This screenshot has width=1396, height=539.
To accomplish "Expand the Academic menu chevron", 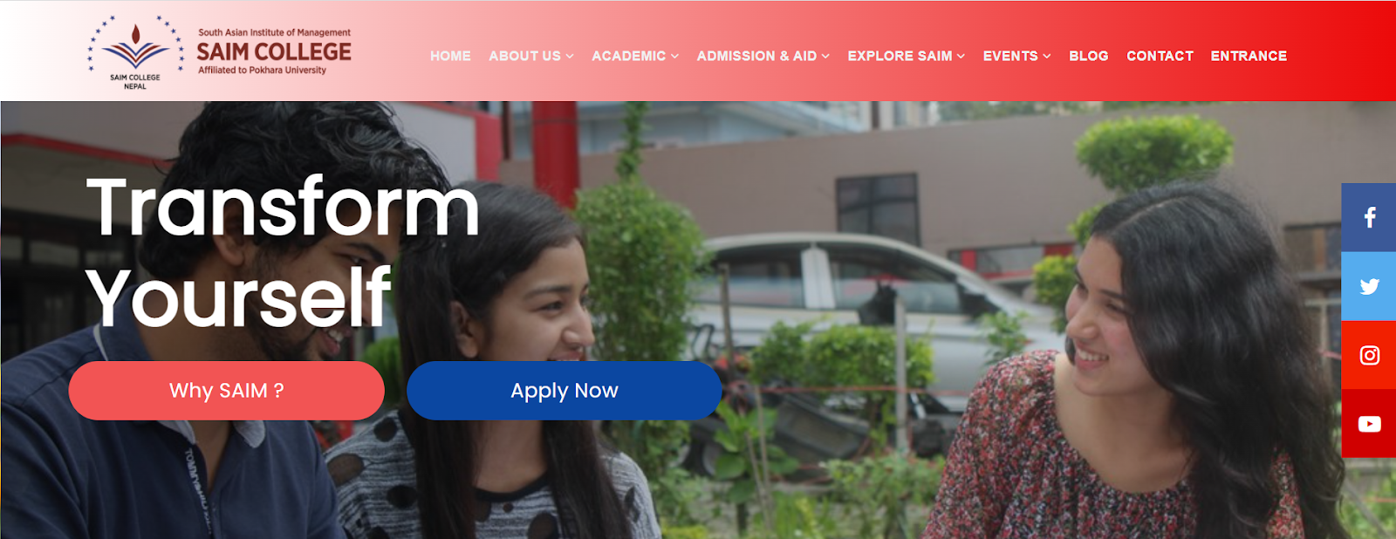I will pos(674,56).
